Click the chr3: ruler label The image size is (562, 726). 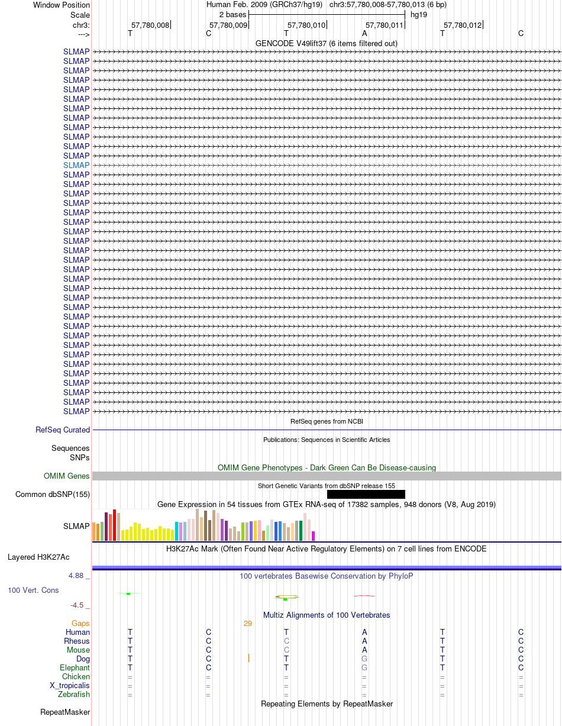[x=81, y=25]
